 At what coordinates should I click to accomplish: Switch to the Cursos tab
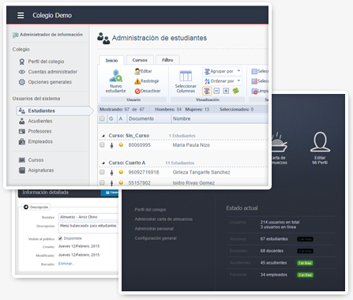(x=140, y=60)
